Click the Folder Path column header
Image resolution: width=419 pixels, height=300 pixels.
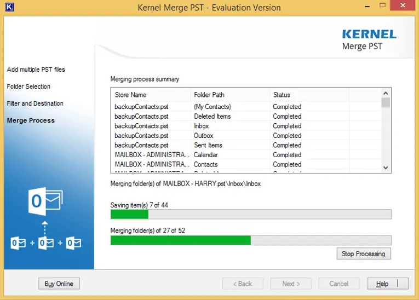pos(230,95)
